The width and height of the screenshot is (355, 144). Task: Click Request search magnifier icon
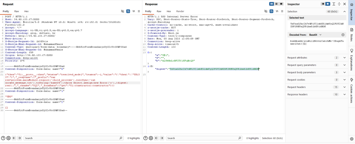pyautogui.click(x=121, y=138)
